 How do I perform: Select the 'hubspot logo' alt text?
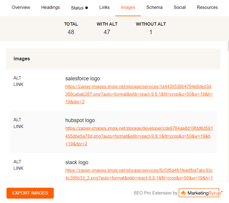80,120
